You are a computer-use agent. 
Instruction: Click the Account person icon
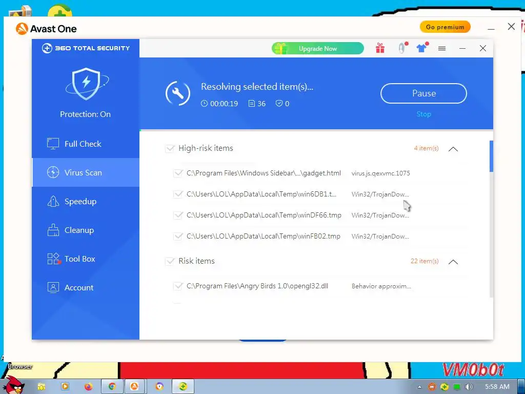click(53, 287)
